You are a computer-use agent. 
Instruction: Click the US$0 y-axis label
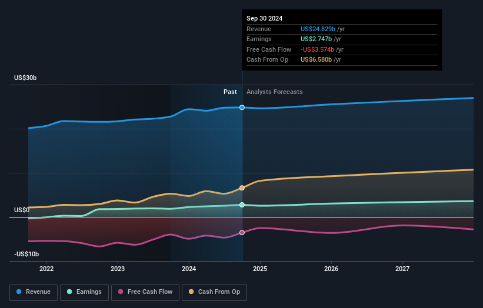(22, 210)
